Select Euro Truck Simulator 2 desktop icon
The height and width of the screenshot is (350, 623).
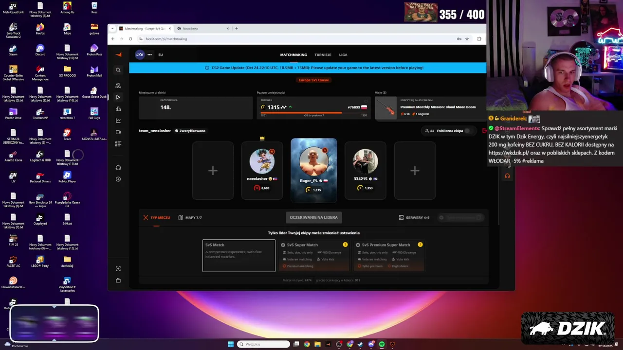pos(13,30)
